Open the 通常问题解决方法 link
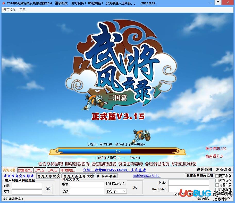 [146, 176]
